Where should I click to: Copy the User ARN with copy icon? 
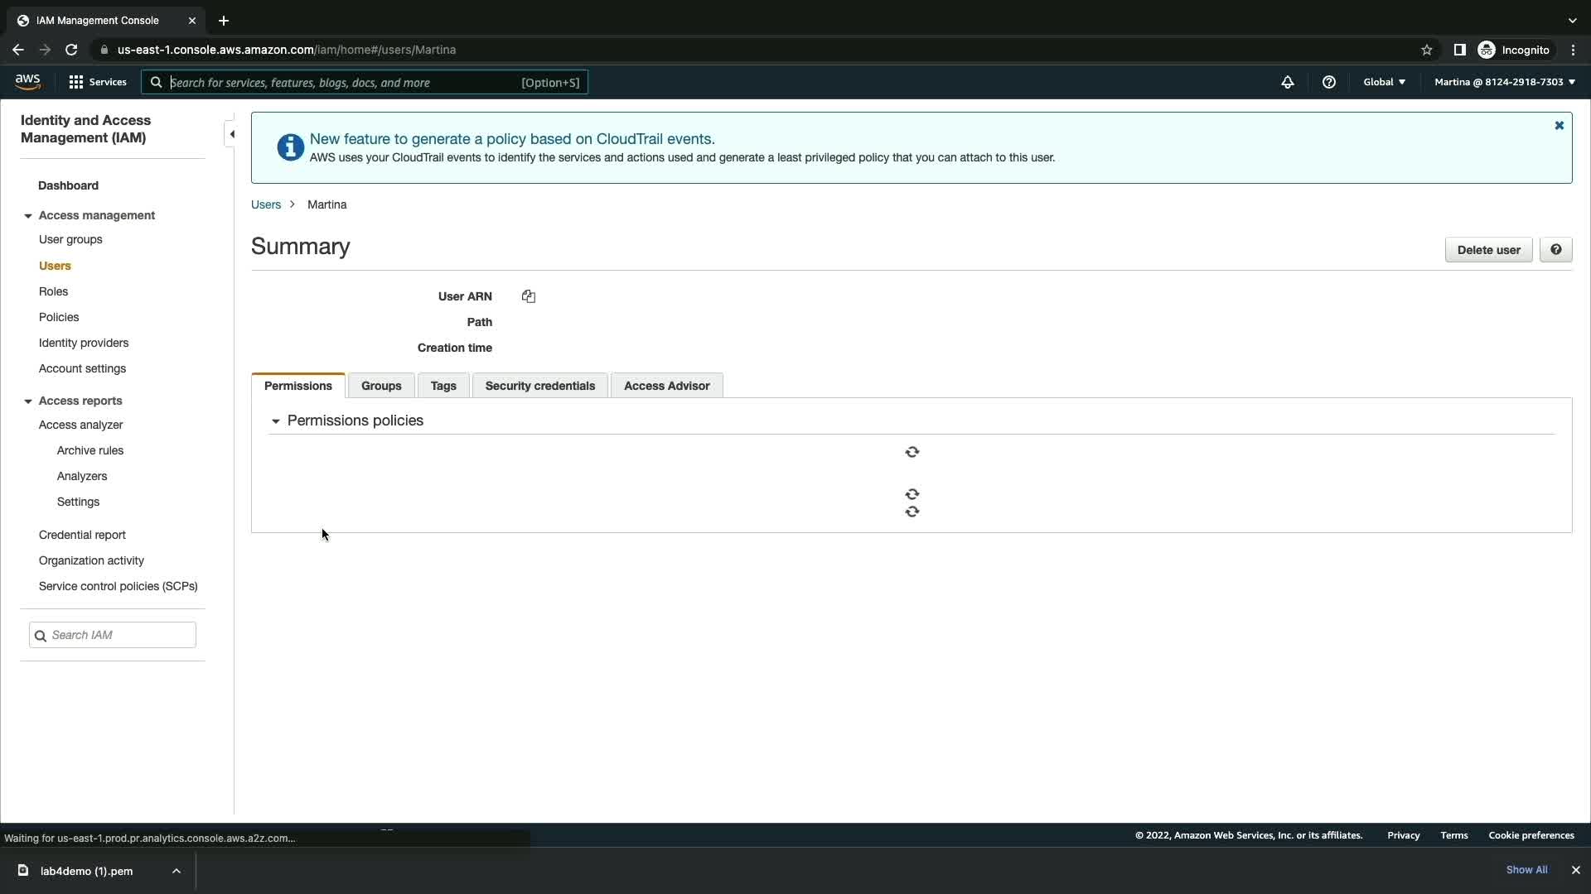529,296
